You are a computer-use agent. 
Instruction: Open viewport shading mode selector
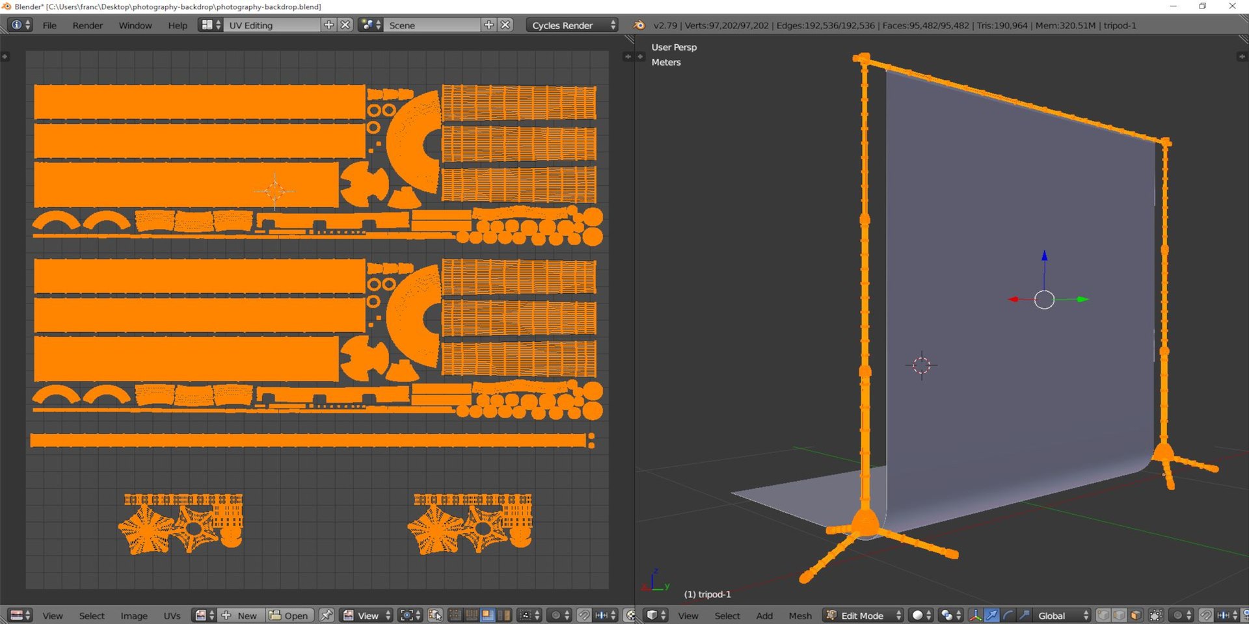(x=921, y=615)
